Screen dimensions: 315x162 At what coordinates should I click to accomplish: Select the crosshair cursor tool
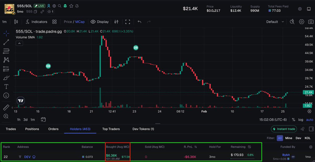pyautogui.click(x=6, y=33)
